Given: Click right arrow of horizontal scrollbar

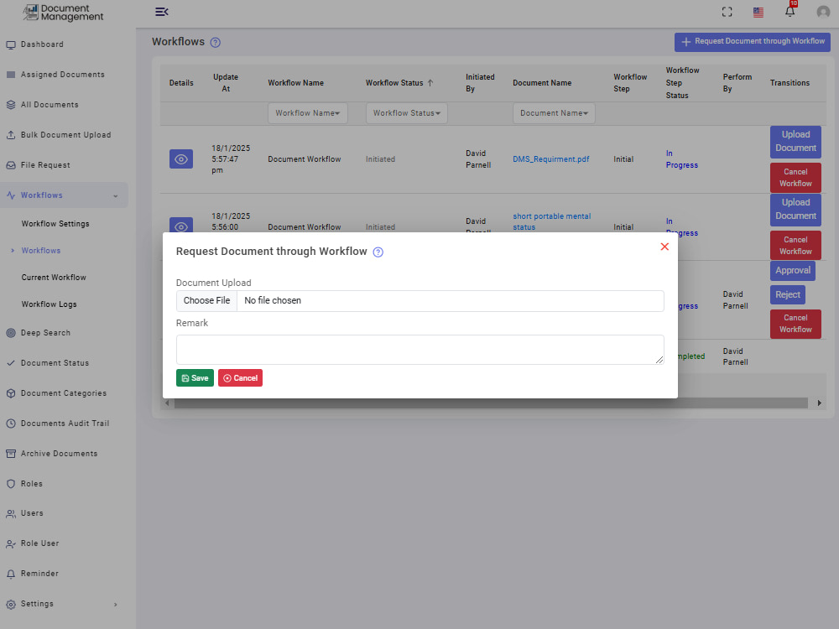Looking at the screenshot, I should 819,403.
